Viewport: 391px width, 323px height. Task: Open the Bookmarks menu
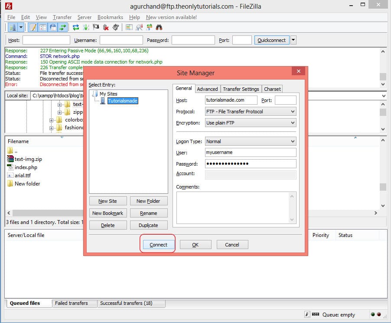pyautogui.click(x=110, y=17)
